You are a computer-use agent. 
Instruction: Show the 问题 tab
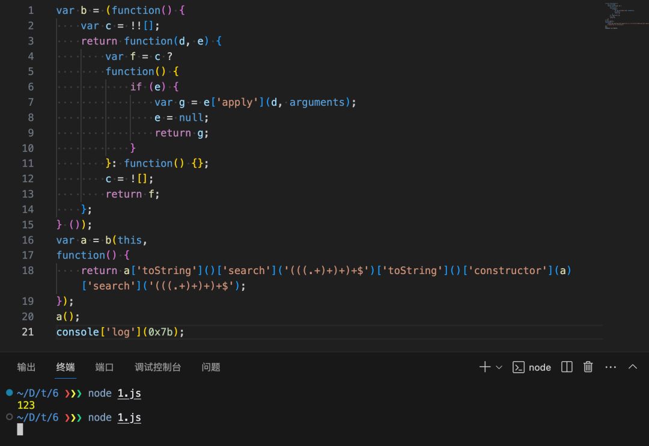tap(211, 367)
